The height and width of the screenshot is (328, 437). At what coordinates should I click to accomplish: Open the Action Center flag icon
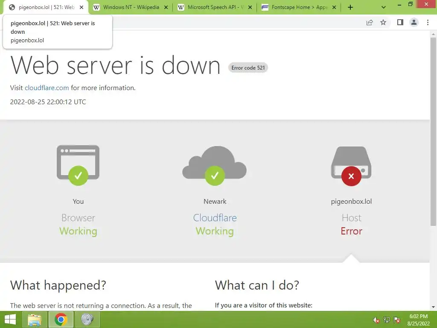point(397,320)
